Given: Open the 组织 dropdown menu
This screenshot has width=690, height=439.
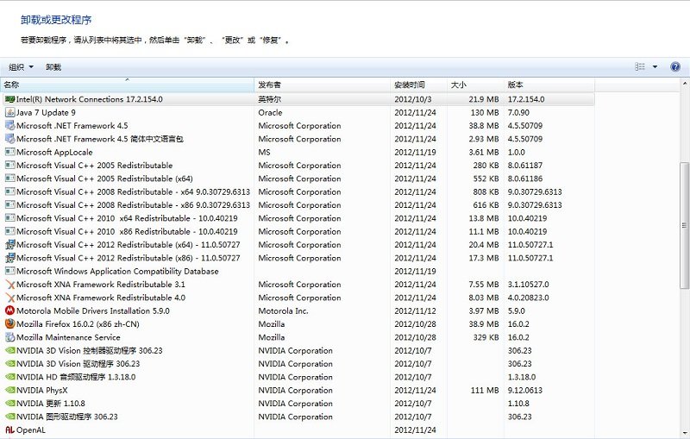Looking at the screenshot, I should 21,67.
